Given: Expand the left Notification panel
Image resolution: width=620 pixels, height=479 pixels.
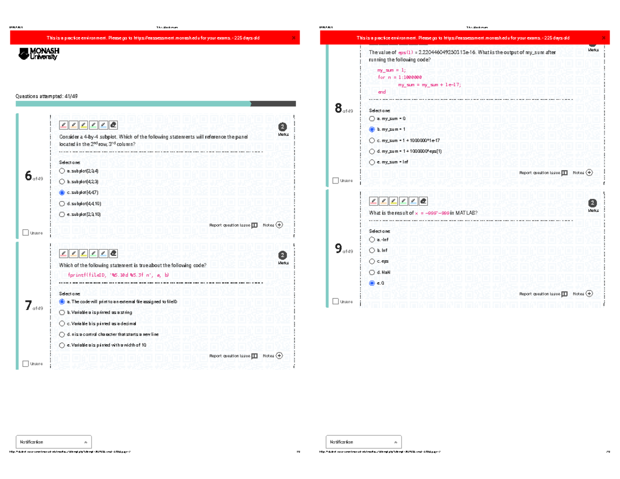Looking at the screenshot, I should (54, 442).
